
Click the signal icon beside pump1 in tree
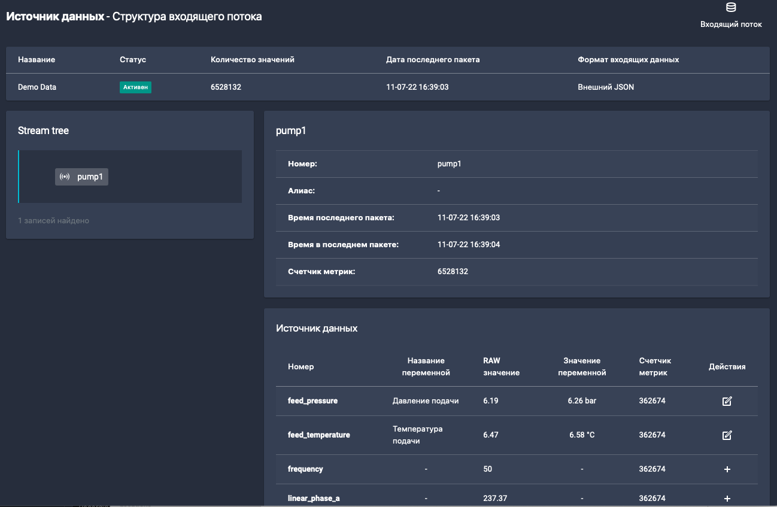pyautogui.click(x=65, y=177)
